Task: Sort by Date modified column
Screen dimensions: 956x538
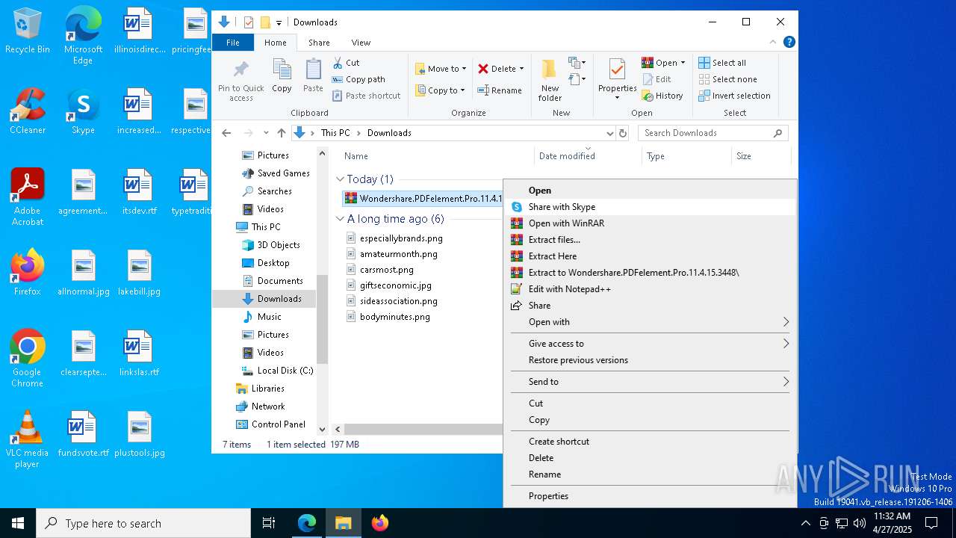Action: click(x=567, y=156)
